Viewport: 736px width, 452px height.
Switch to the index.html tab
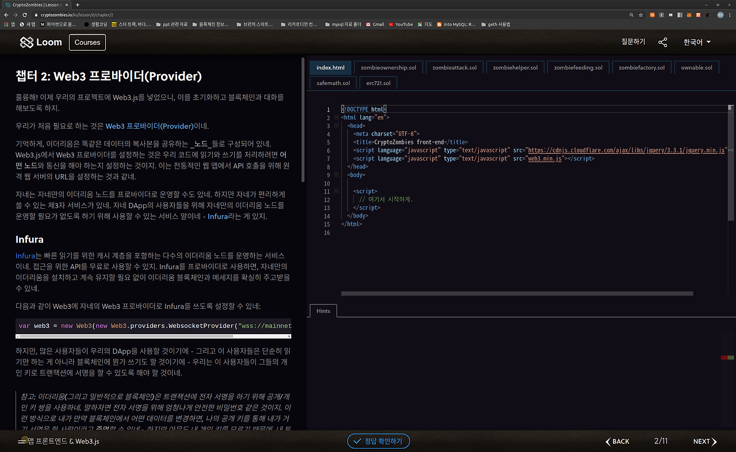pyautogui.click(x=331, y=67)
